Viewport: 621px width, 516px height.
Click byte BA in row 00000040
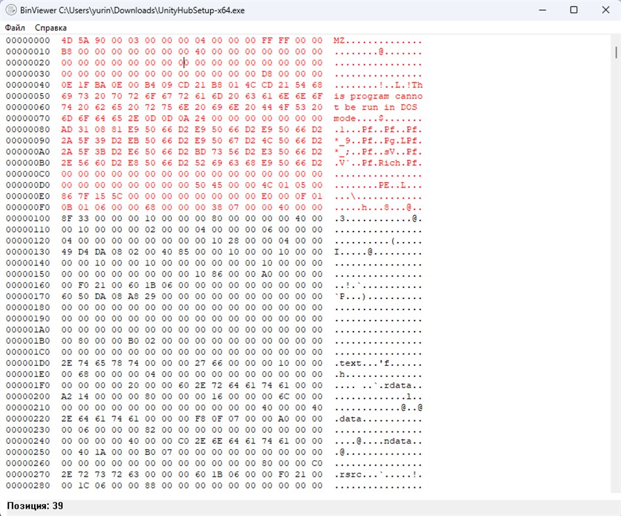(x=100, y=85)
